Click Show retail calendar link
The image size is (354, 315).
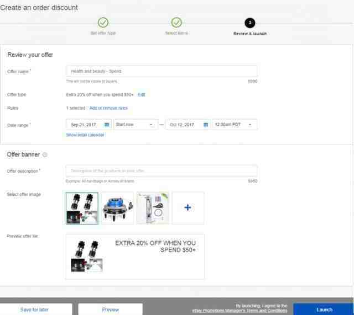pyautogui.click(x=85, y=135)
